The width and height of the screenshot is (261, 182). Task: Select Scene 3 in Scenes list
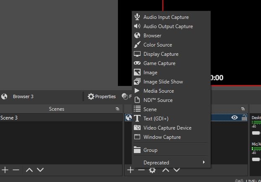point(61,117)
